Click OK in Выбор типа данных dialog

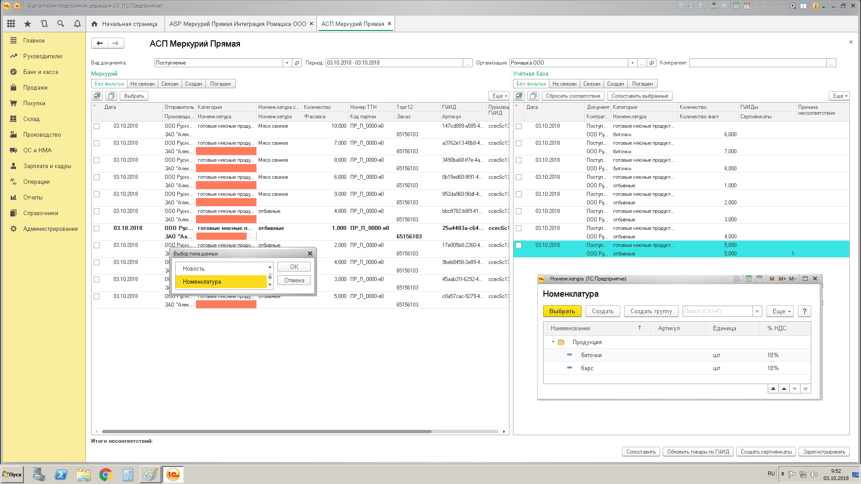[x=294, y=267]
